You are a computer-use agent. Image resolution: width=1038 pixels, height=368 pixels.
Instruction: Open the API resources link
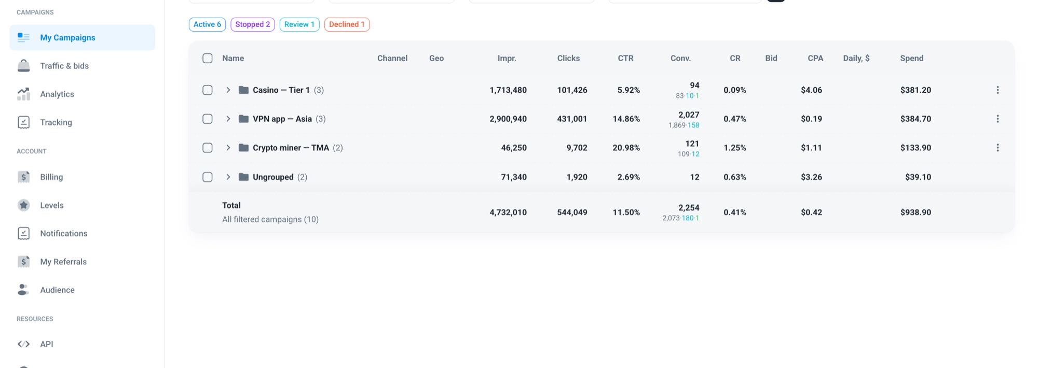click(x=83, y=344)
